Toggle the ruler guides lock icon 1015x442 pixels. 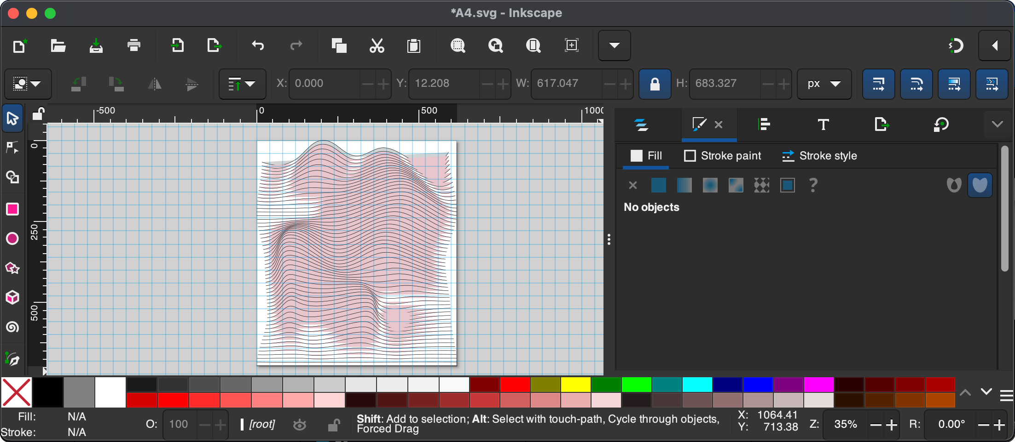coord(38,113)
